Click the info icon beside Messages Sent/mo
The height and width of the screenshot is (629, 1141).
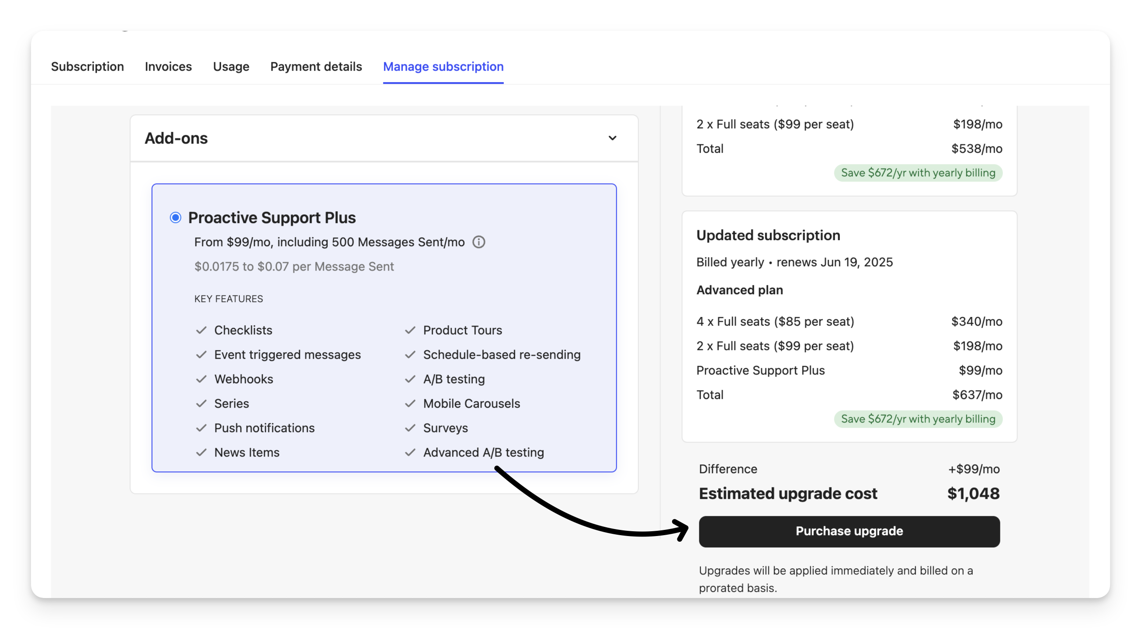pos(479,242)
